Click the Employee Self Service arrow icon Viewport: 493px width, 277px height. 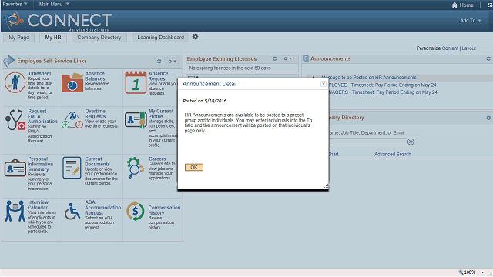point(8,61)
